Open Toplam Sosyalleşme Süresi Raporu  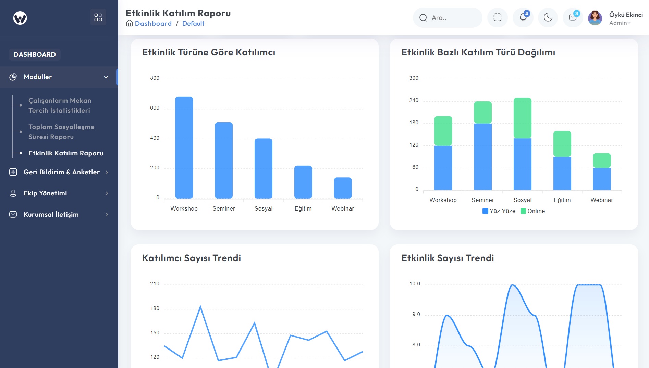click(x=61, y=132)
